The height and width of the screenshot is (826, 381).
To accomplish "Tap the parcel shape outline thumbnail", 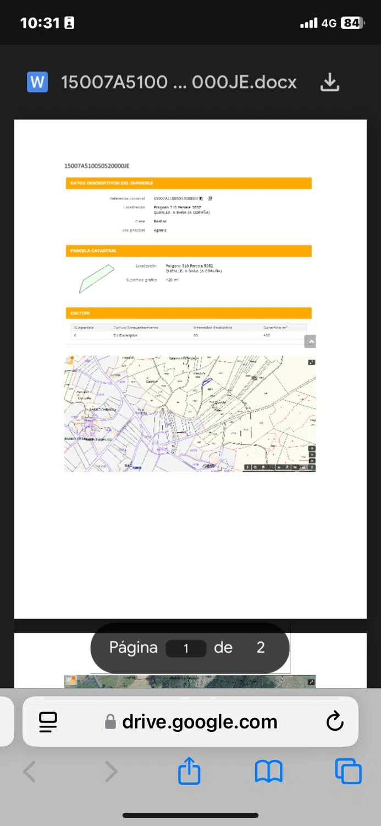I will 97,278.
